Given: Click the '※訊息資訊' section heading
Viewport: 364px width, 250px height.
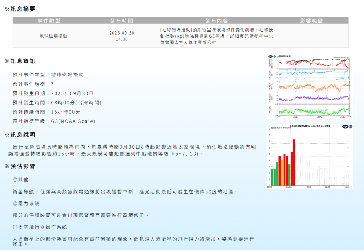Looking at the screenshot, I should 20,61.
